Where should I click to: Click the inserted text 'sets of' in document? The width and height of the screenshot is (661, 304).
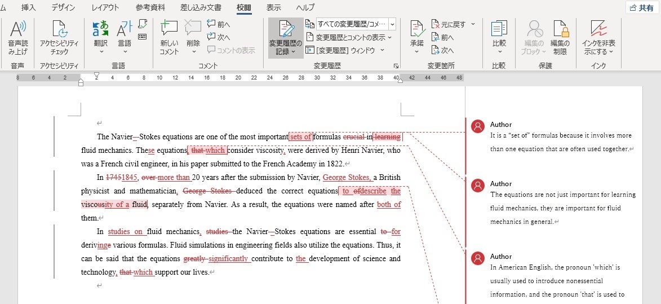click(x=300, y=136)
